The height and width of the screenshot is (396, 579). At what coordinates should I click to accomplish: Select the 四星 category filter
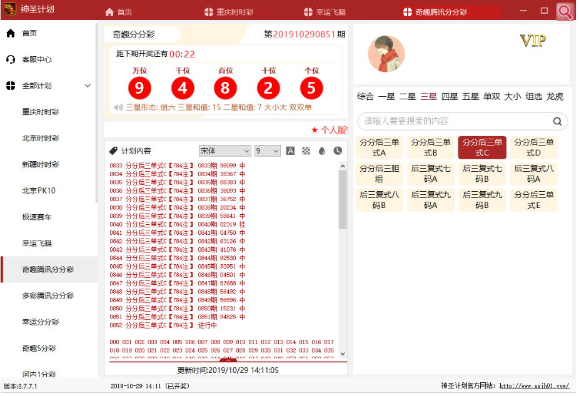(x=450, y=96)
